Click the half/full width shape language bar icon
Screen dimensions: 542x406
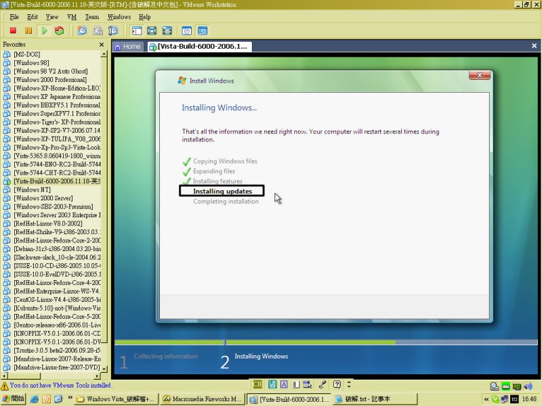point(296,384)
